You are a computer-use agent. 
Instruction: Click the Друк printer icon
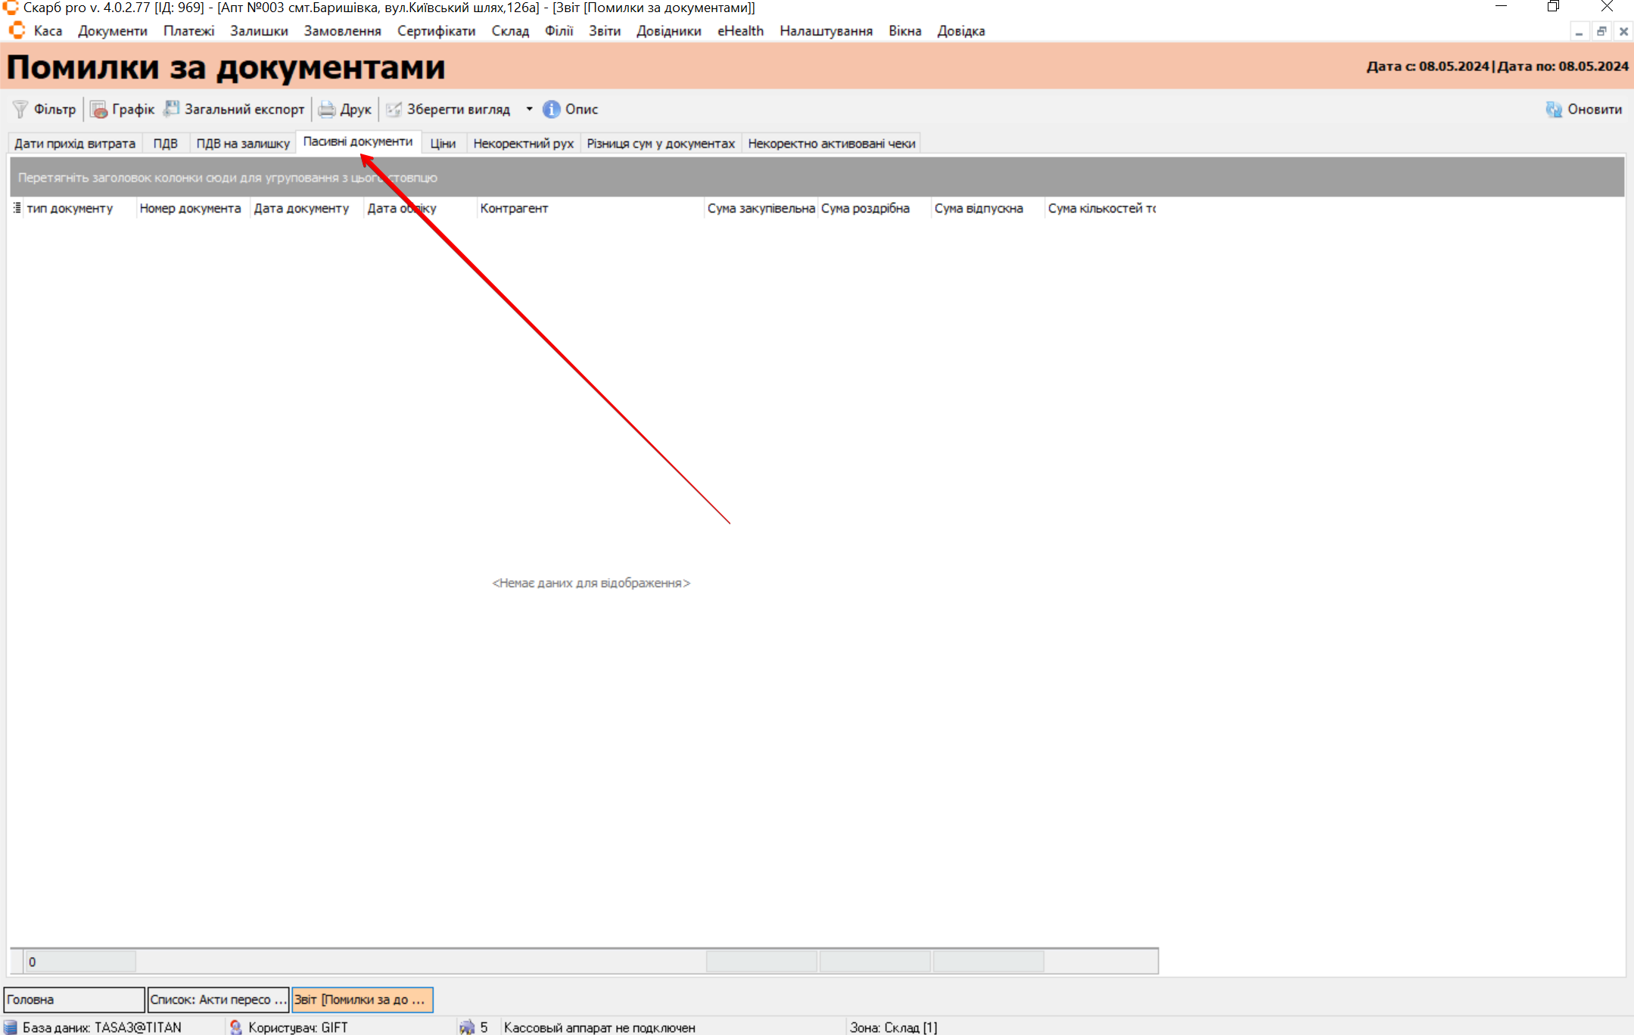click(326, 110)
